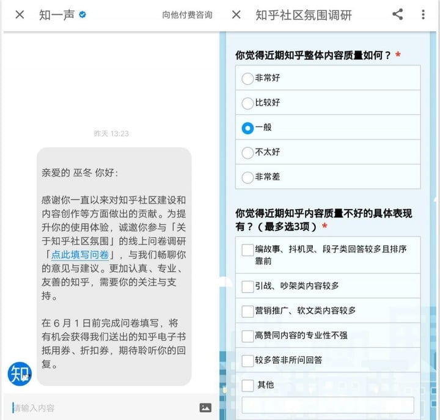Check 高赞同内容的专业性不强 option
The height and width of the screenshot is (420, 440).
(248, 336)
